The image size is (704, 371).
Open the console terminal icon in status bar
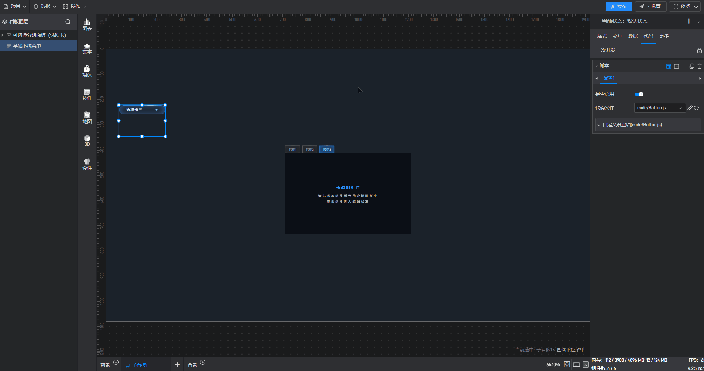(x=585, y=364)
